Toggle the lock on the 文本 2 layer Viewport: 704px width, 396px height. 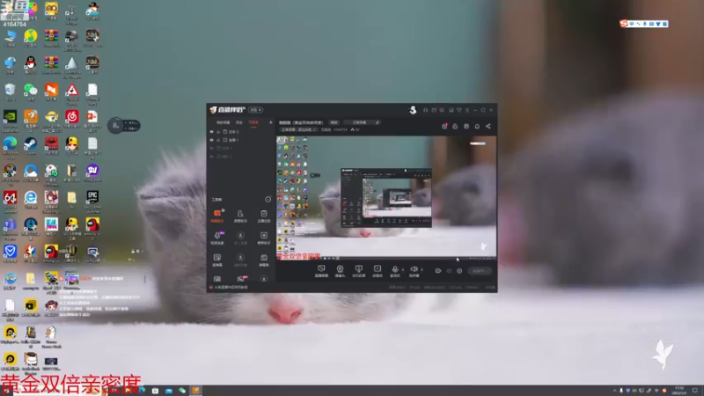(x=218, y=131)
